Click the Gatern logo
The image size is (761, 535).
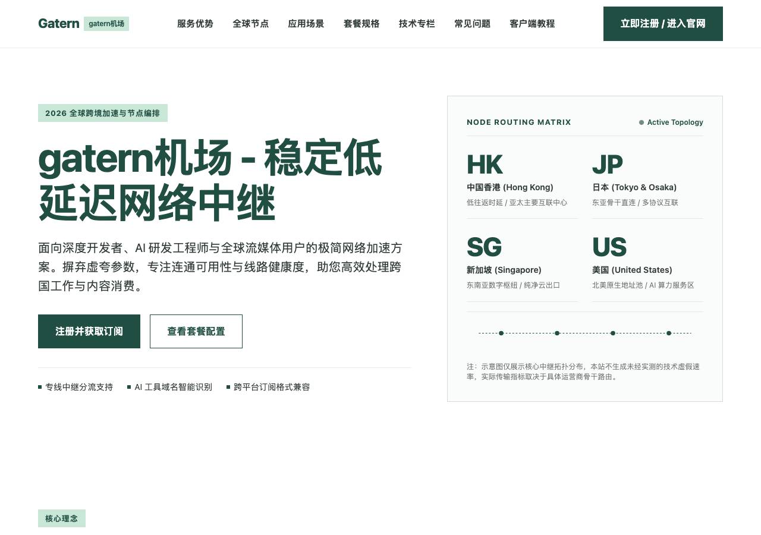click(x=58, y=24)
